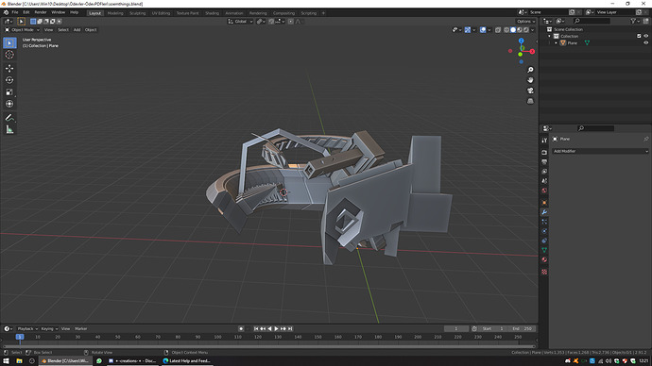Activate the Rotate tool
Screen dimensions: 652x366
tap(9, 80)
